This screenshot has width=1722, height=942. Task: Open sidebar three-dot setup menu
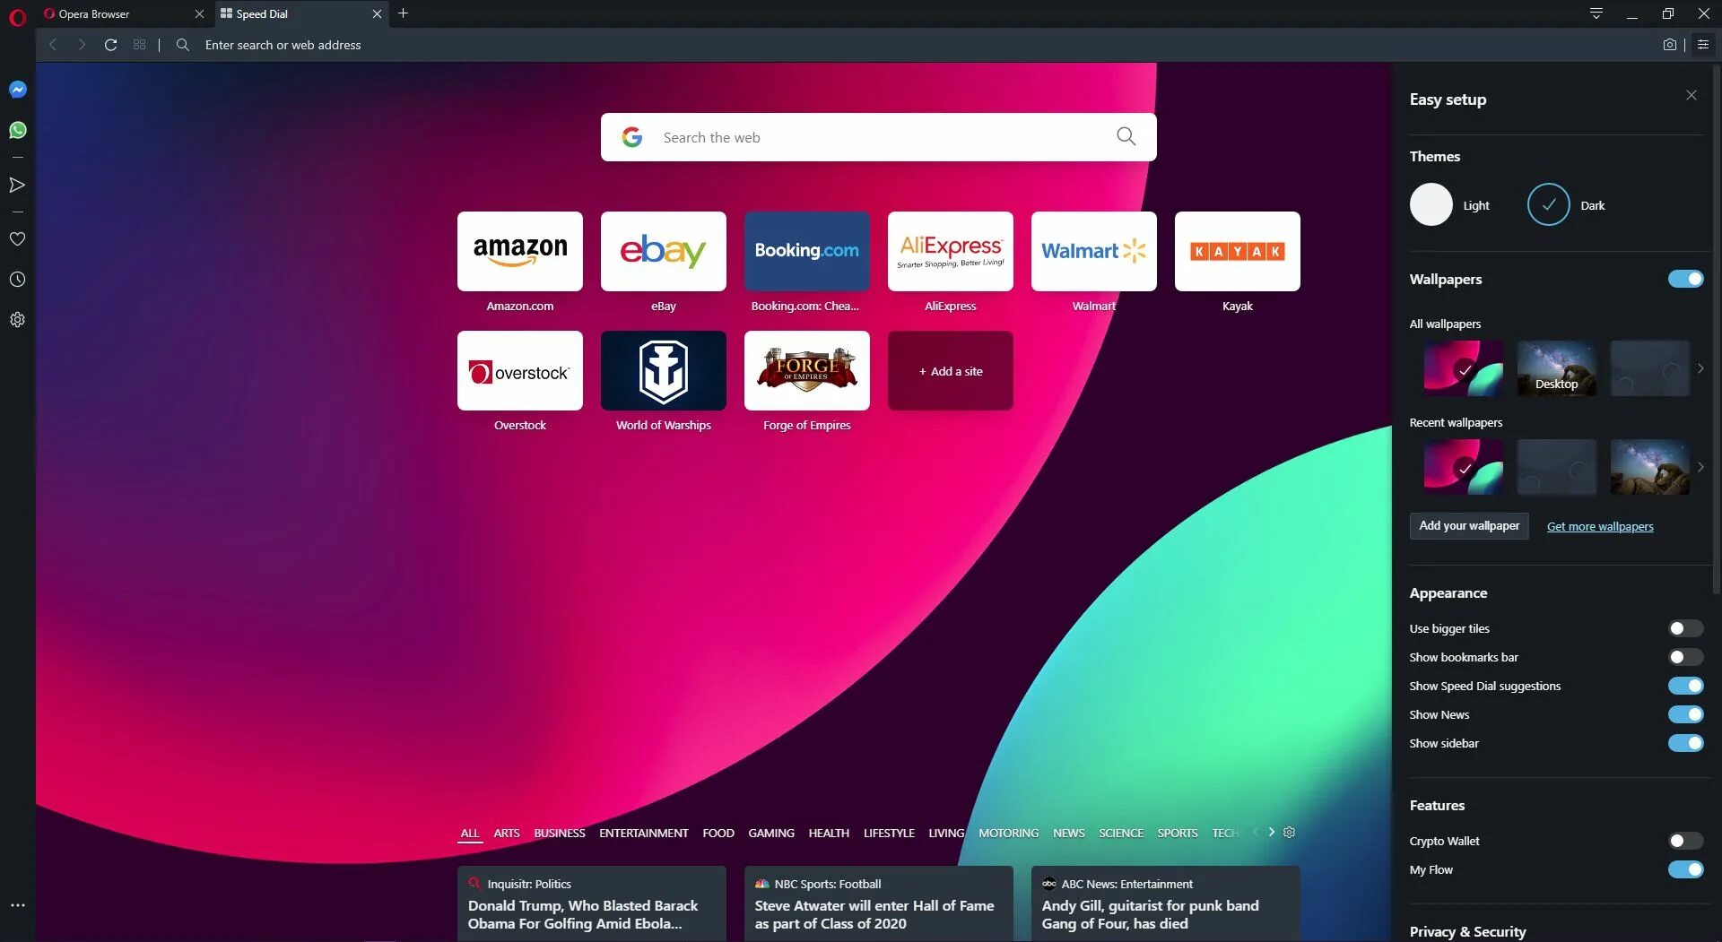17,905
